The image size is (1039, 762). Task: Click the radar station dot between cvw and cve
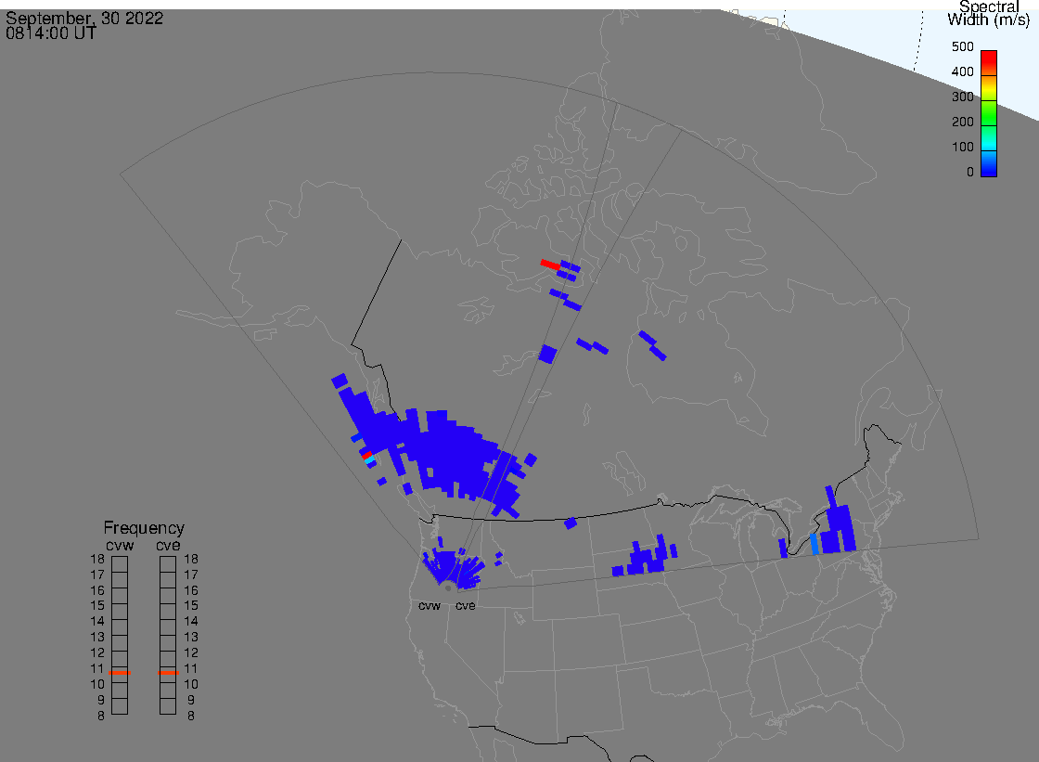click(x=448, y=588)
